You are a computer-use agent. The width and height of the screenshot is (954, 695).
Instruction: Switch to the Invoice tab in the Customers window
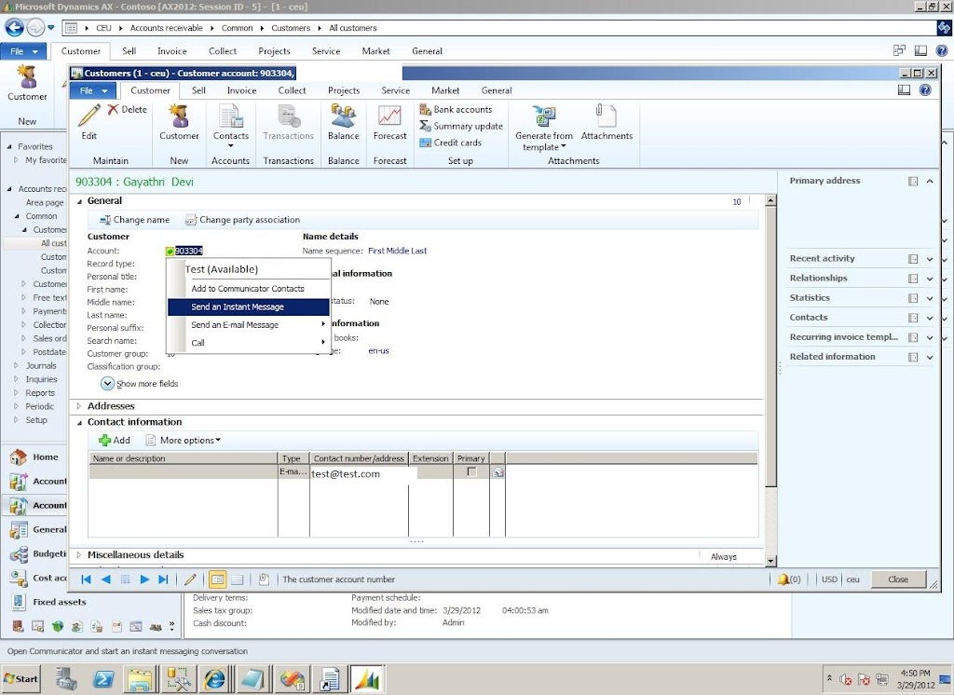241,90
